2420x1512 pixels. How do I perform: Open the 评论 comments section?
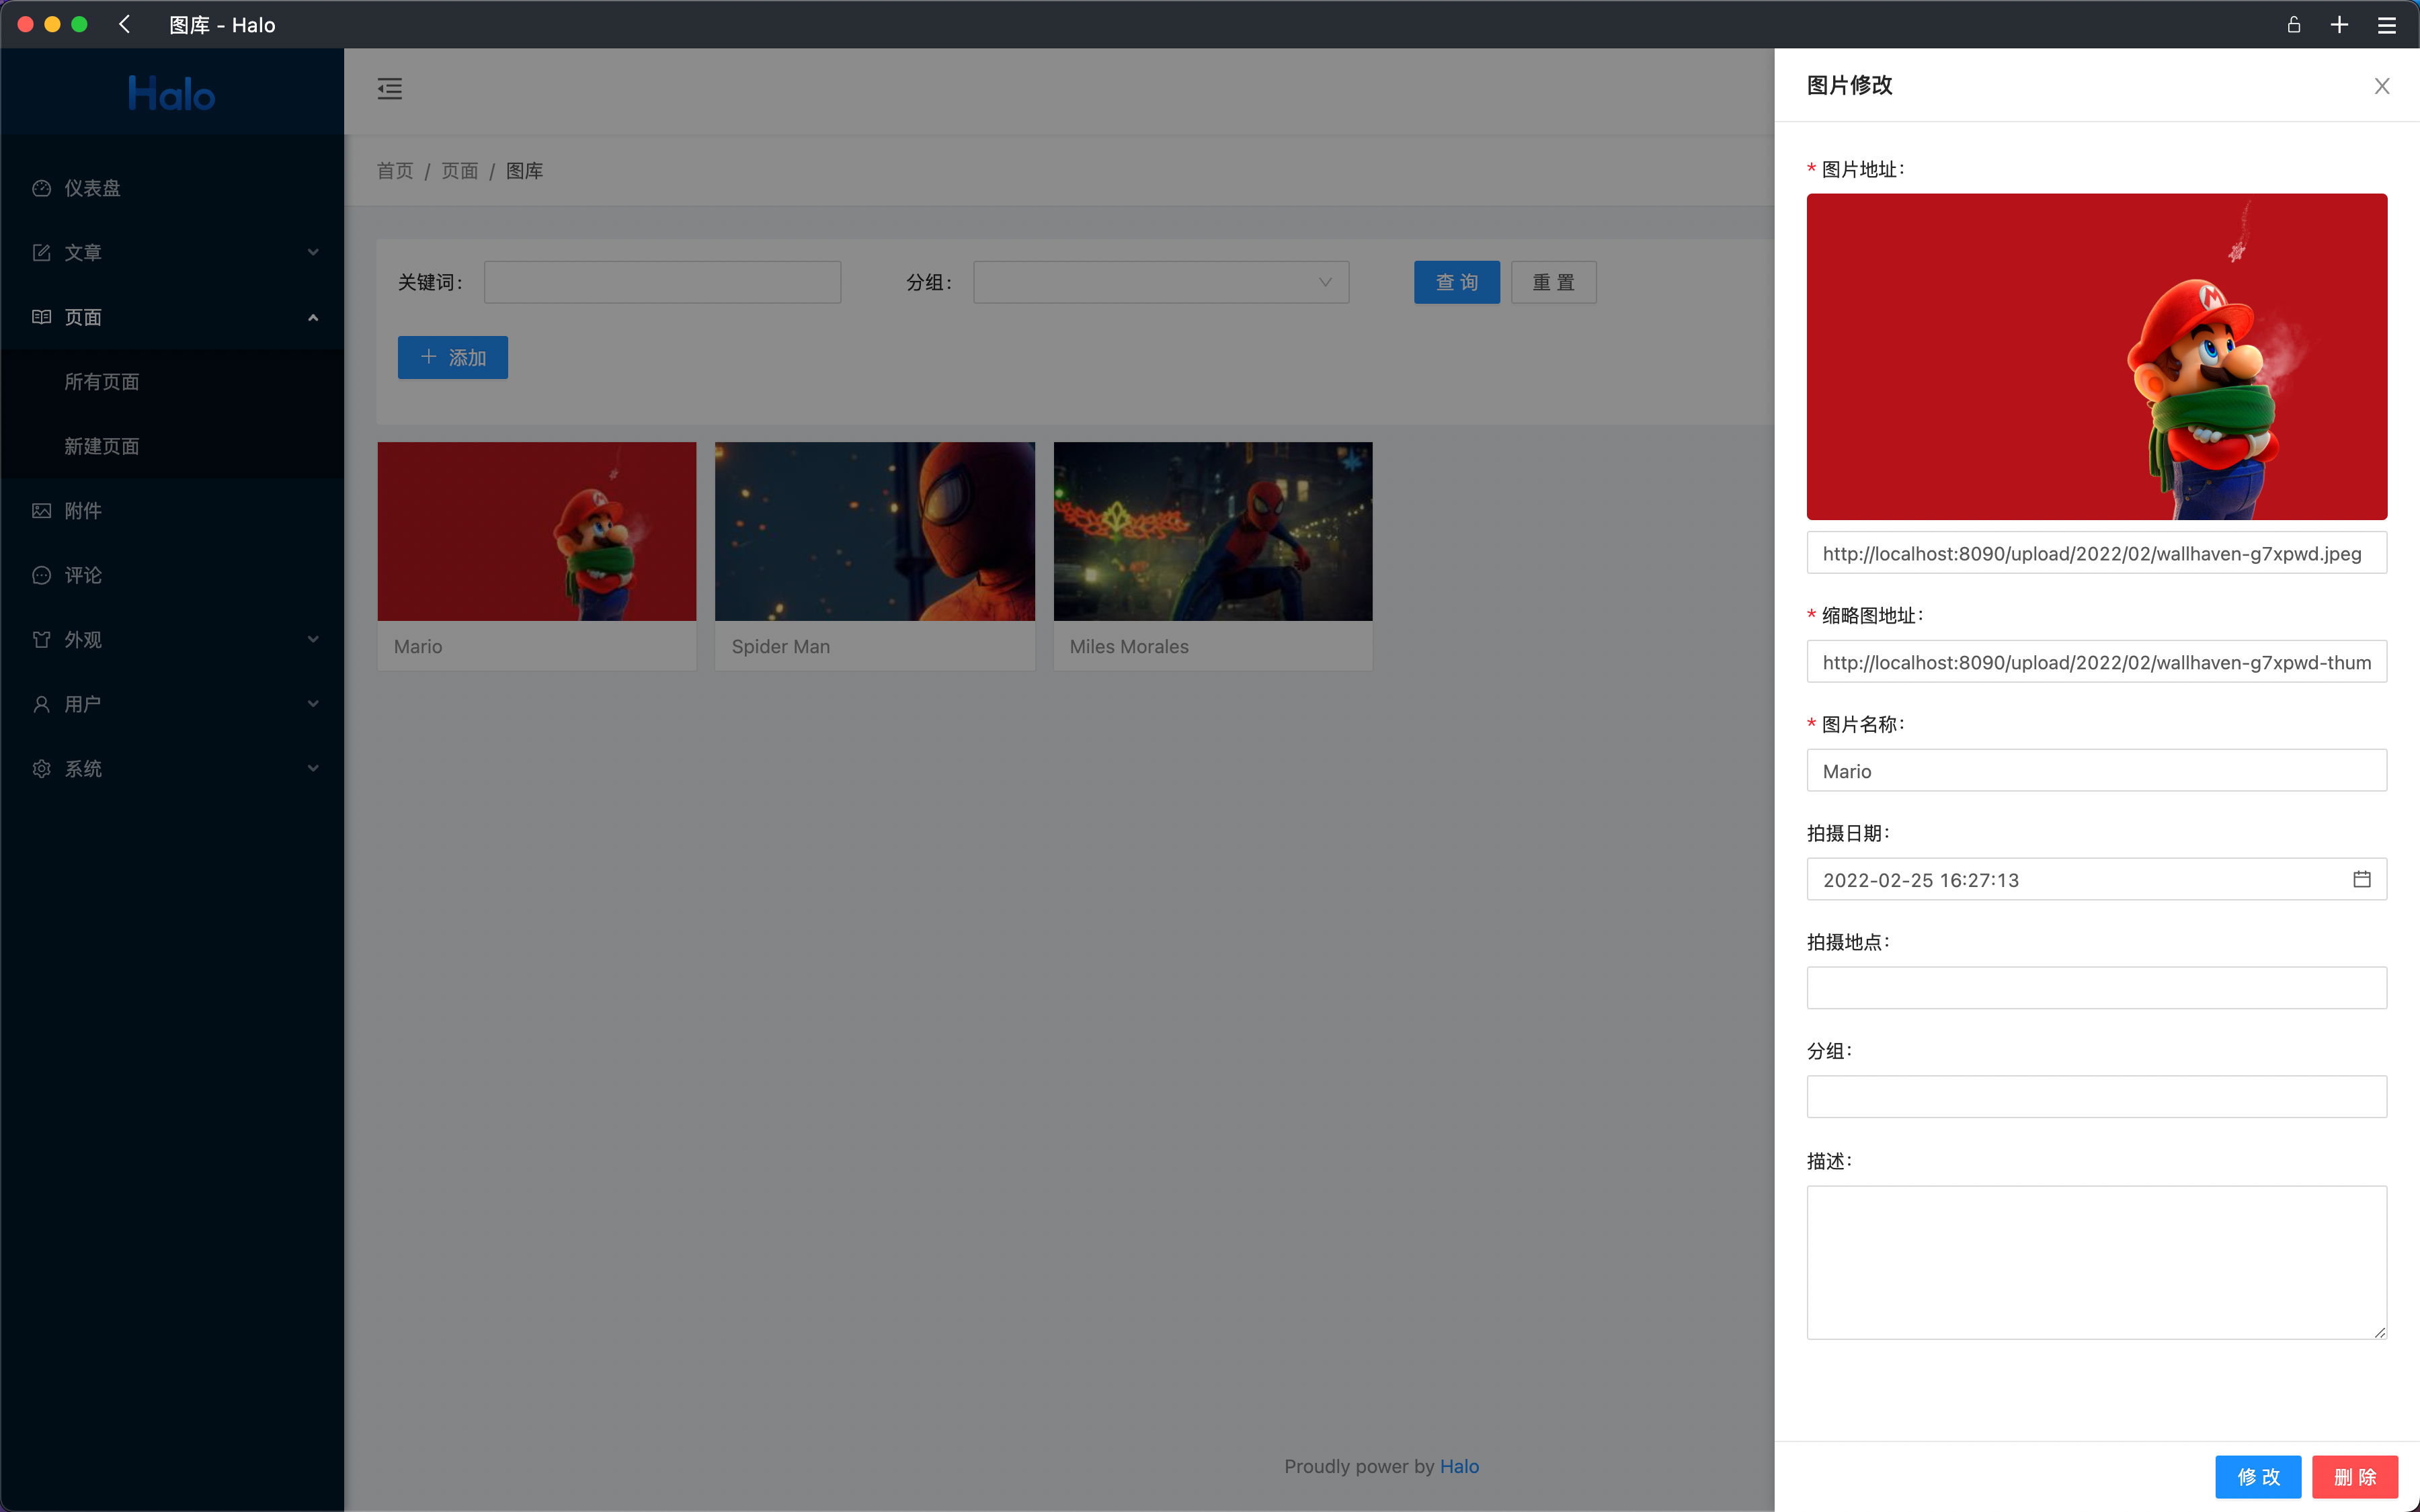tap(83, 575)
